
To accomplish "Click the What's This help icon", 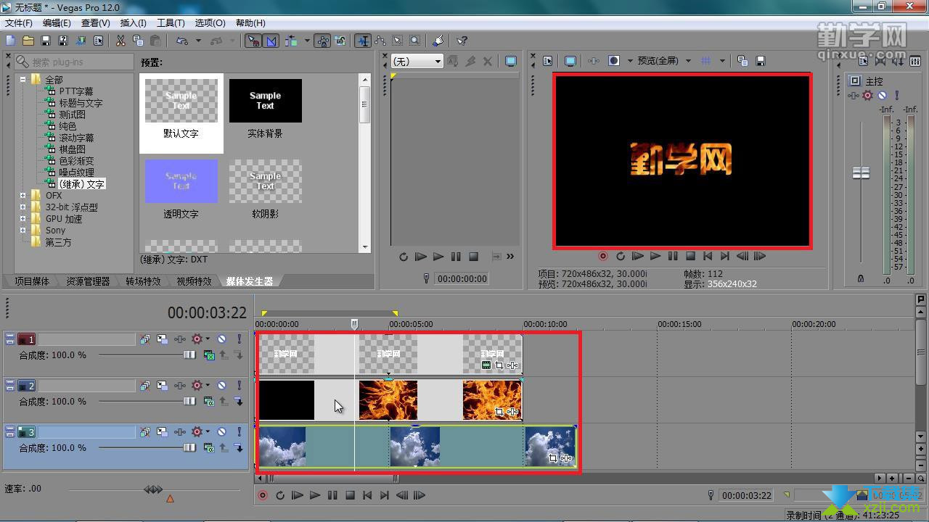I will (x=462, y=41).
